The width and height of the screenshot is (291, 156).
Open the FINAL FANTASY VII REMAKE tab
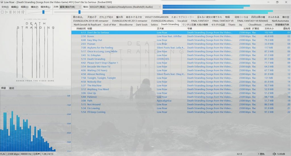[x=253, y=21]
